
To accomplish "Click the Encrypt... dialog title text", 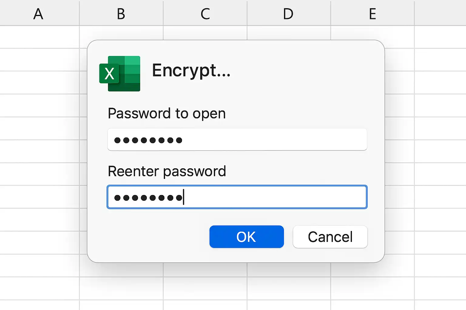I will tap(191, 71).
